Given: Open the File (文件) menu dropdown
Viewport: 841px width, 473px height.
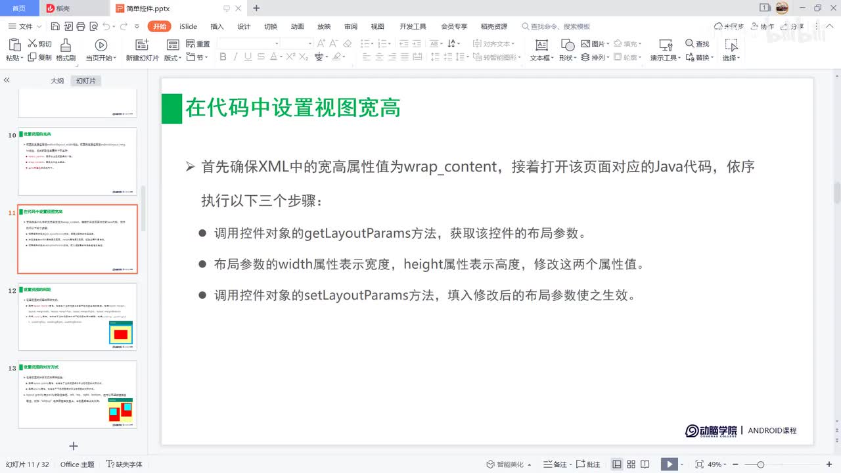Looking at the screenshot, I should (25, 26).
